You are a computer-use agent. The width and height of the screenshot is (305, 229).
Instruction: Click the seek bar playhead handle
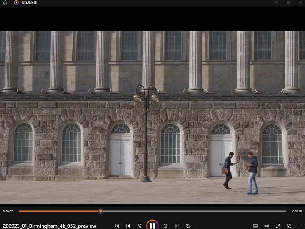click(100, 211)
